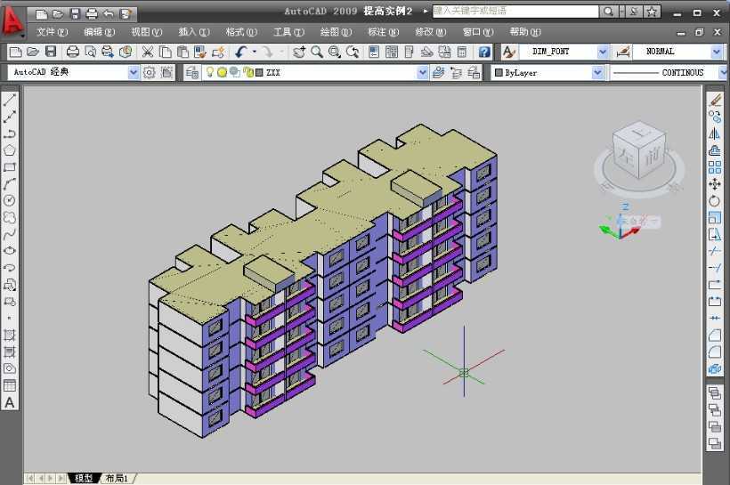Screen dimensions: 730x485
Task: Select the Mirror tool
Action: [715, 133]
